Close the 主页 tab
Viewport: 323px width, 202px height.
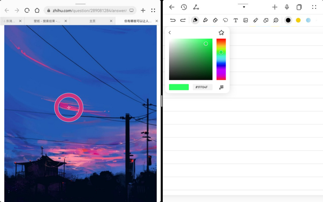(111, 21)
